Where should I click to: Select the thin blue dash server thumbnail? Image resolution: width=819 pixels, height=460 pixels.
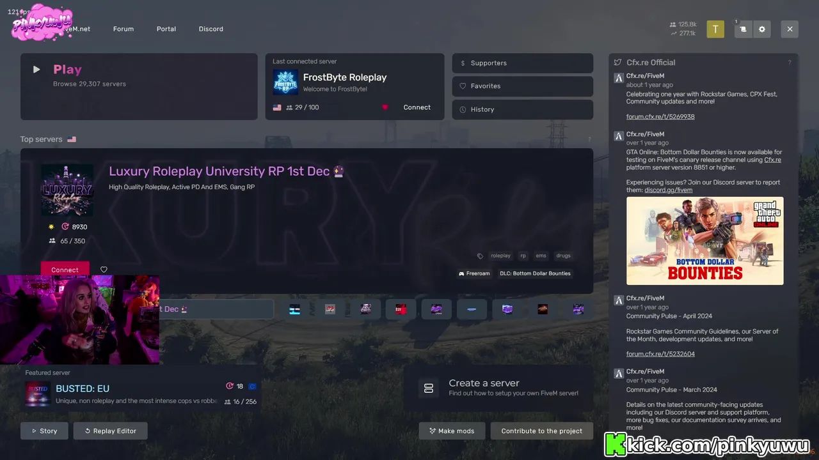(472, 309)
